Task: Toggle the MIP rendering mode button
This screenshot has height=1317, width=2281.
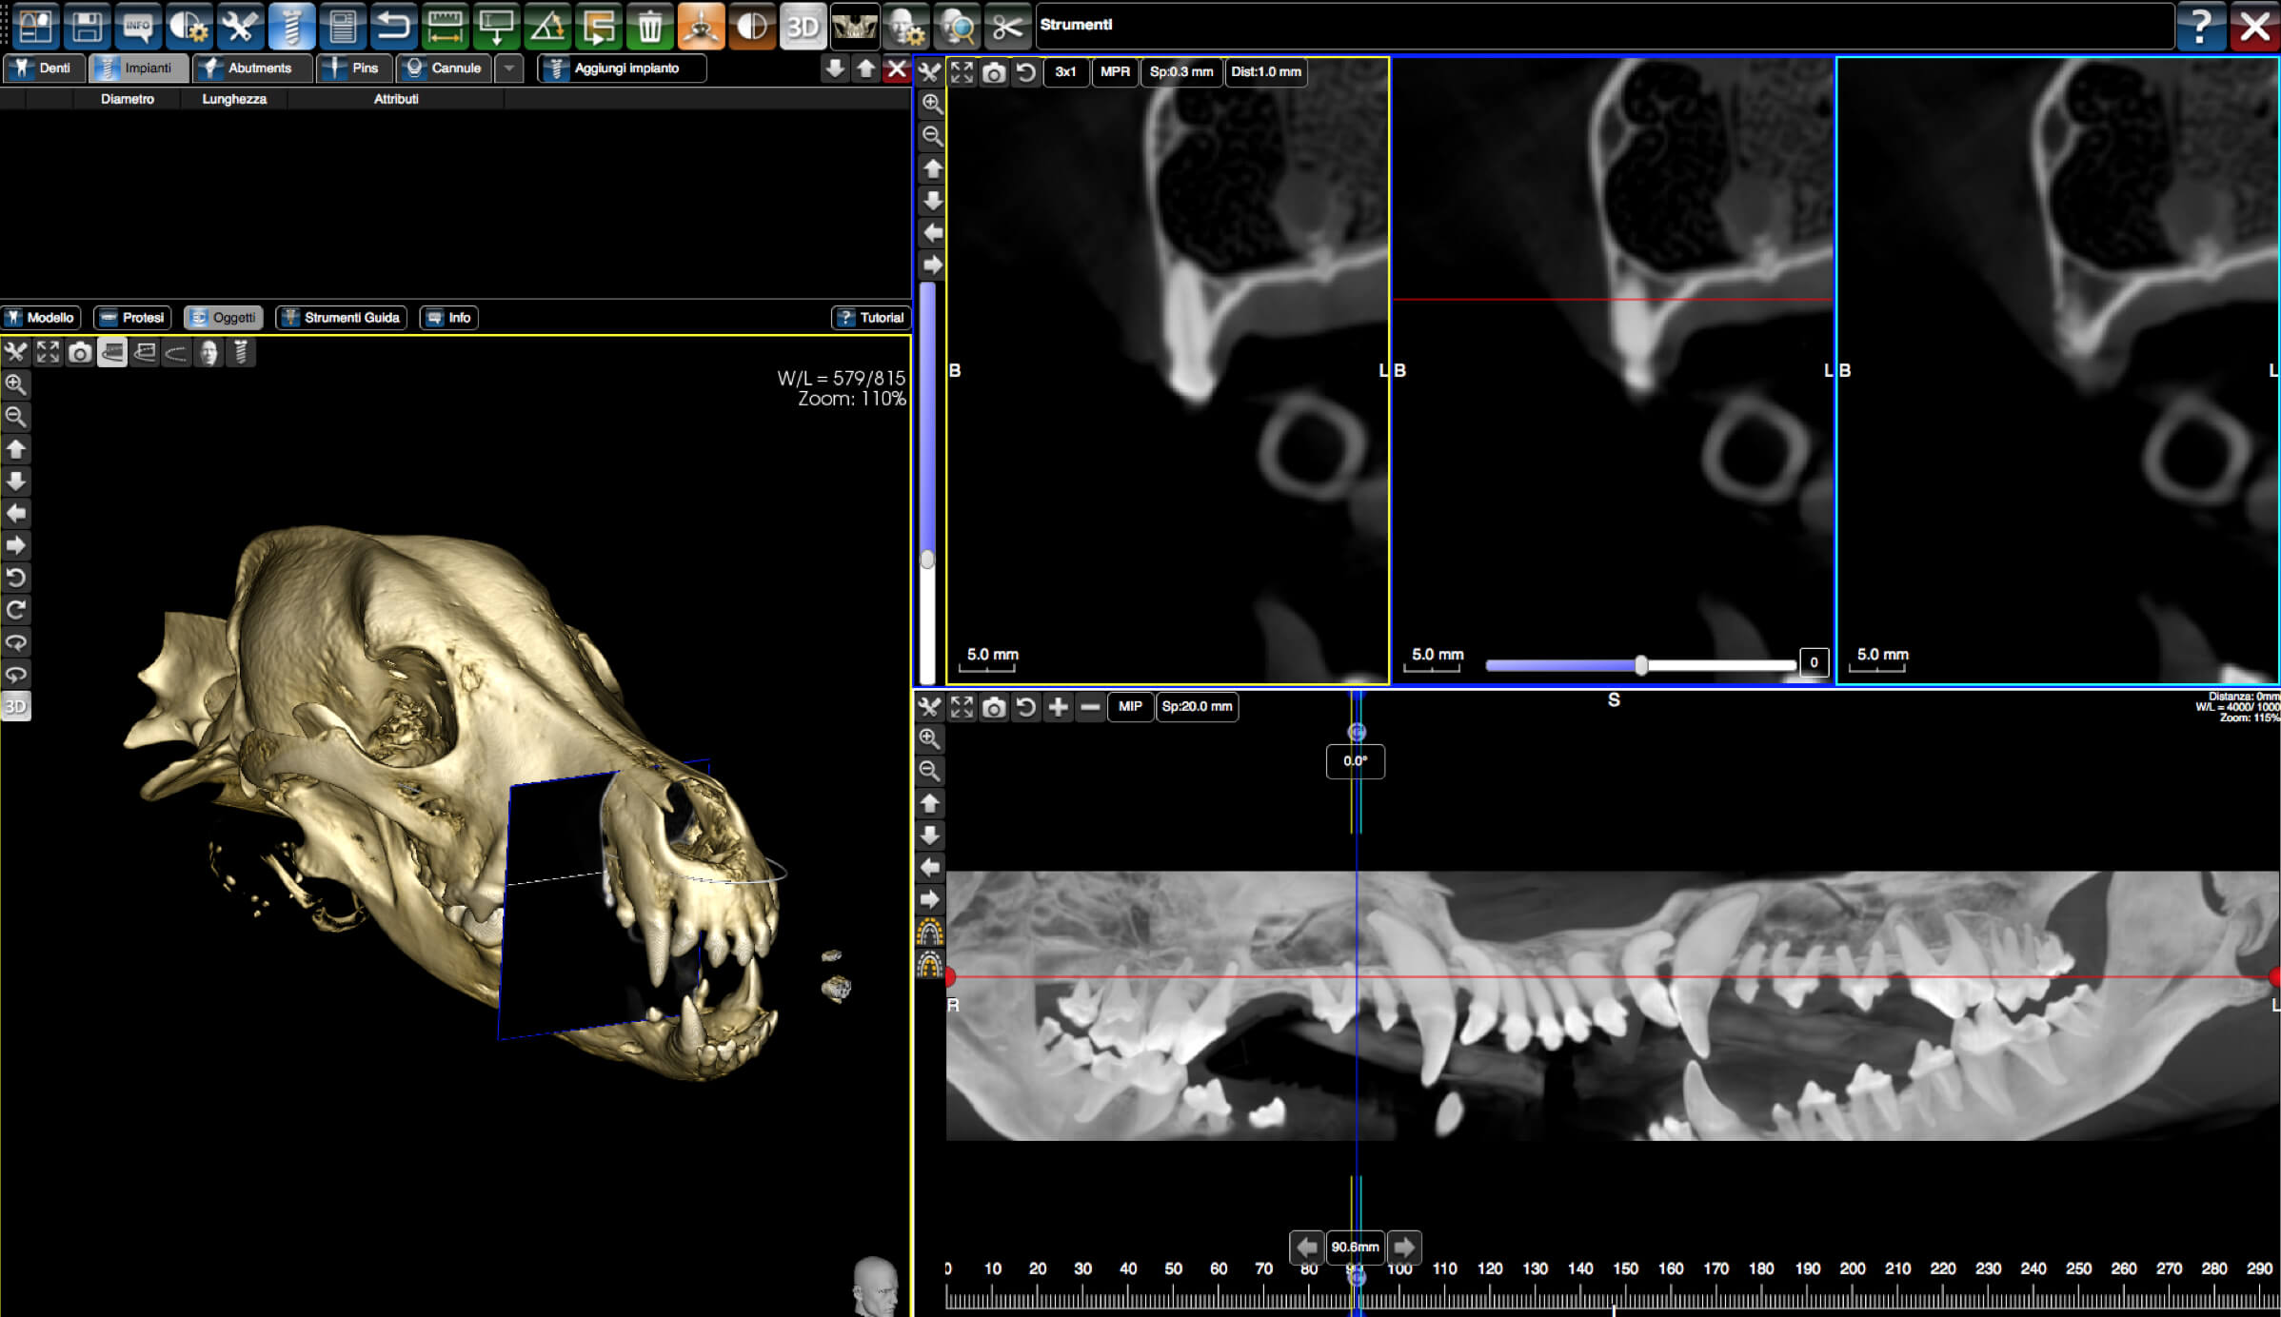Action: tap(1130, 707)
